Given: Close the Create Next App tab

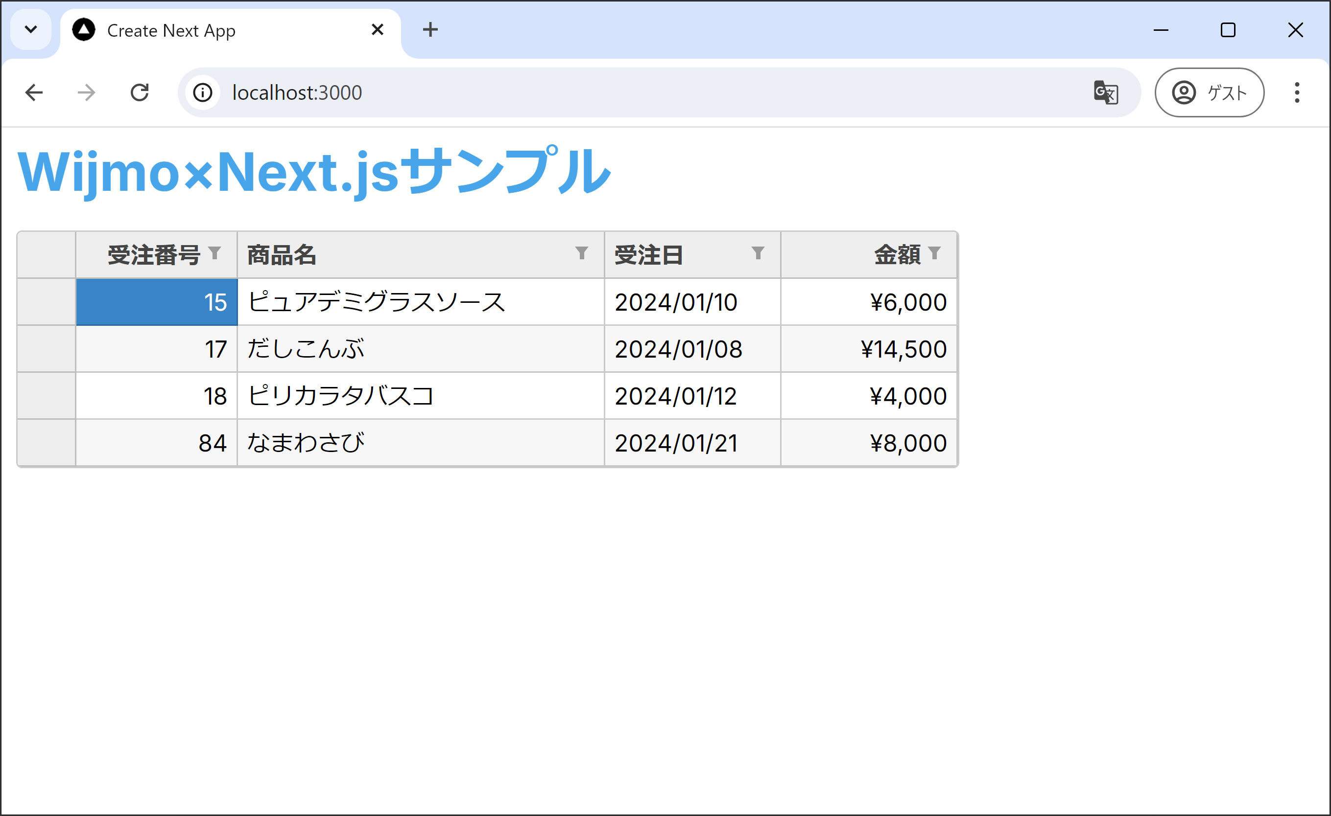Looking at the screenshot, I should (x=378, y=30).
